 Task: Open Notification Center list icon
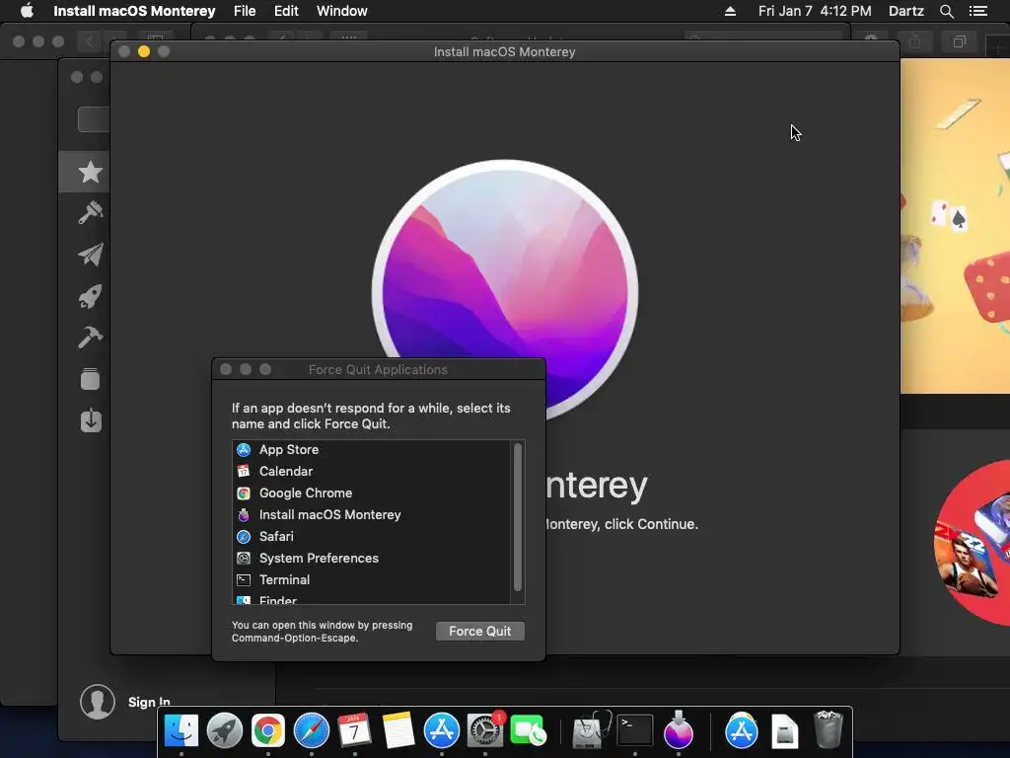[x=977, y=11]
